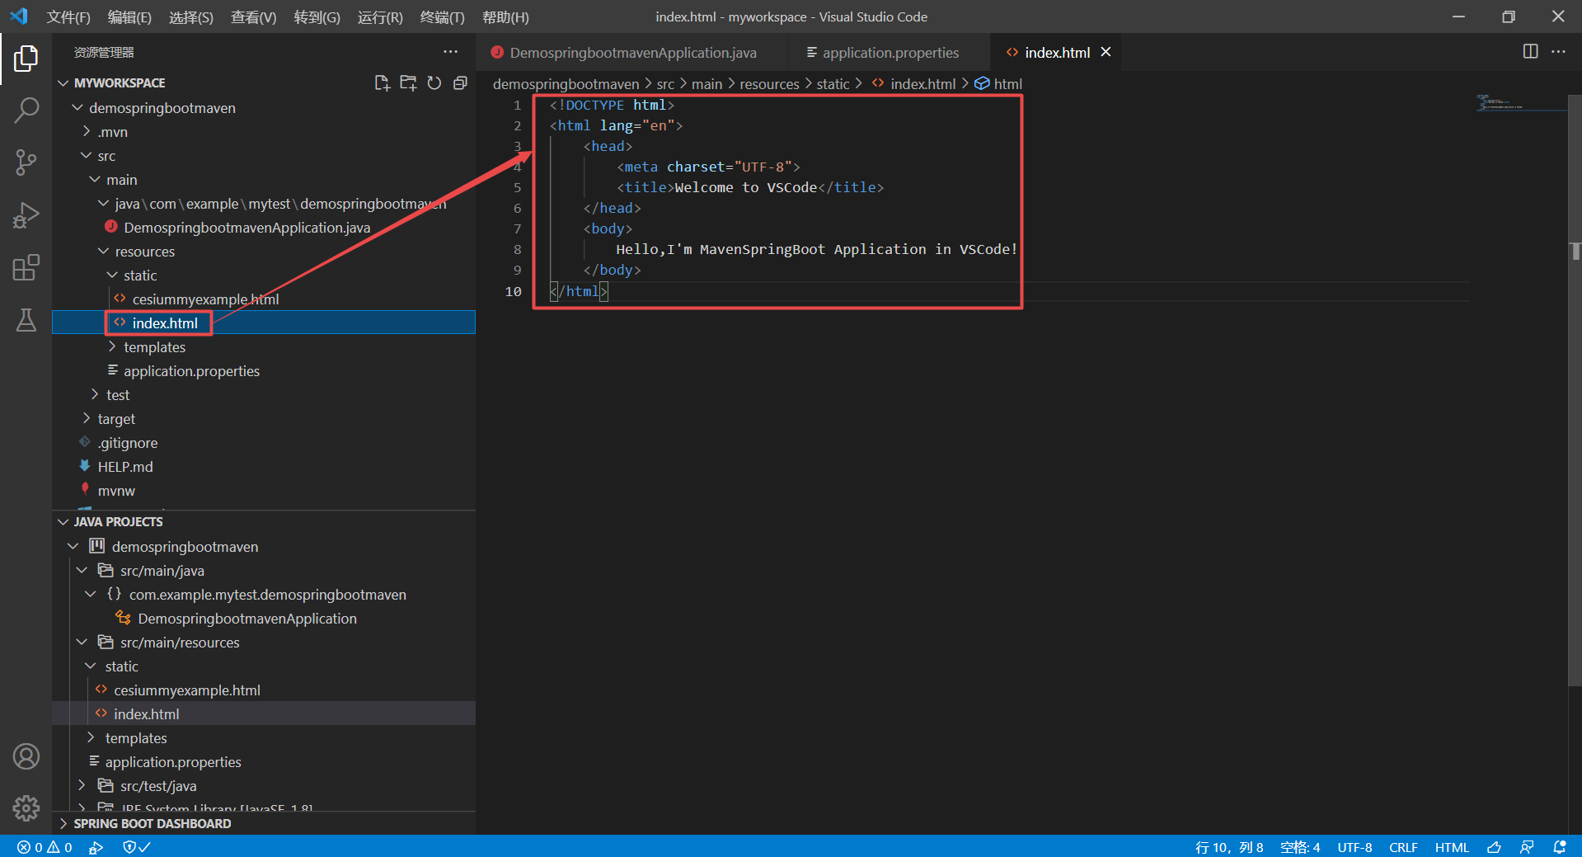Screen dimensions: 1582x857
Task: Collapse the demospringbootmaven folder in explorer
Action: click(x=77, y=108)
